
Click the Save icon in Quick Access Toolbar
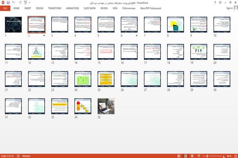[x=8, y=3]
